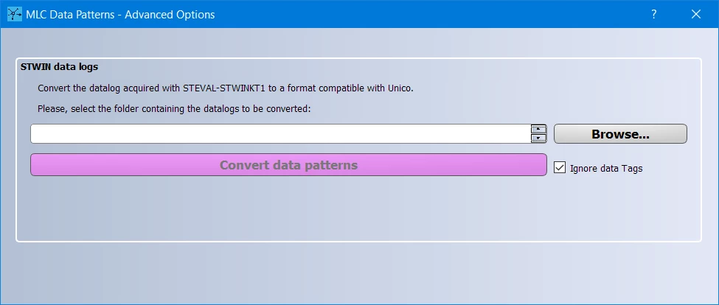
Task: Click the down arrow of folder field
Action: [x=539, y=139]
